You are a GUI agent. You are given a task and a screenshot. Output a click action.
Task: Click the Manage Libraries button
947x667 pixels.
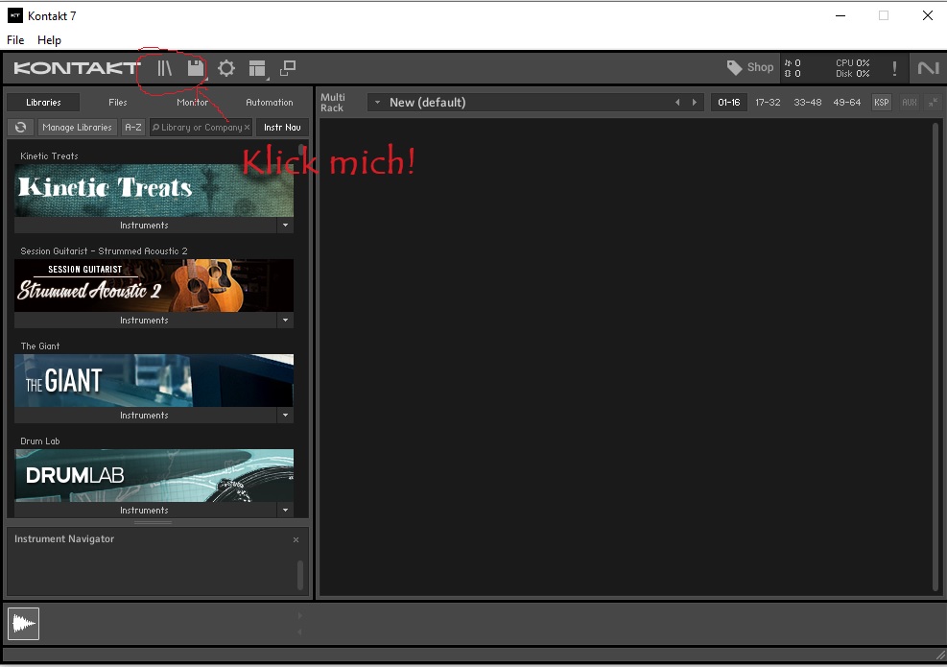[77, 127]
